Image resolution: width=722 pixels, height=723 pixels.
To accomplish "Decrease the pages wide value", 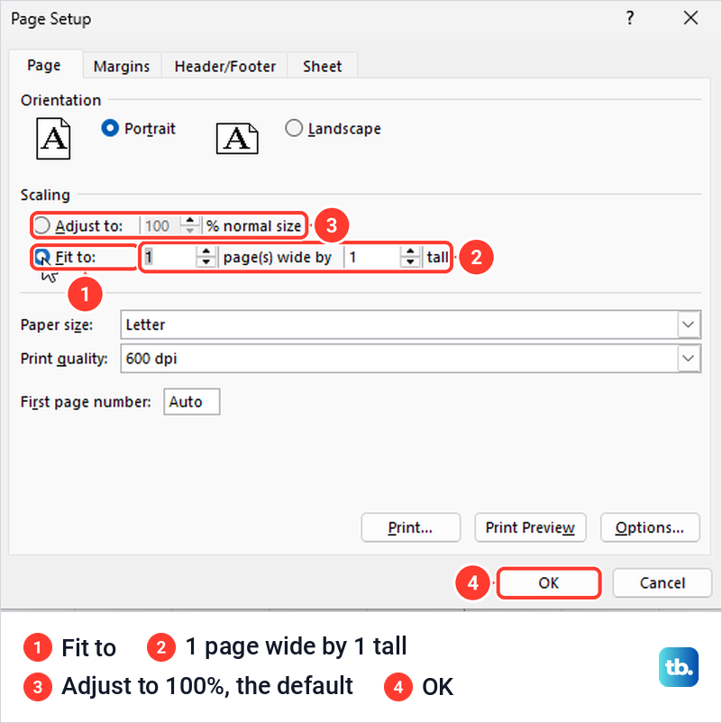I will click(x=206, y=262).
